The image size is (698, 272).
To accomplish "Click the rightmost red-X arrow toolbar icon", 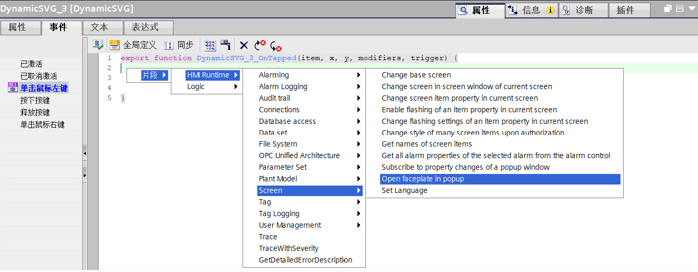I will [x=276, y=46].
